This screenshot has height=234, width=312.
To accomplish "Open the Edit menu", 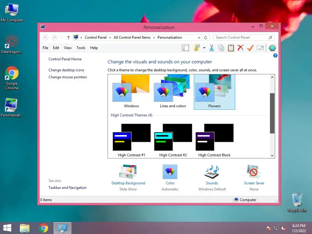I will click(x=56, y=48).
